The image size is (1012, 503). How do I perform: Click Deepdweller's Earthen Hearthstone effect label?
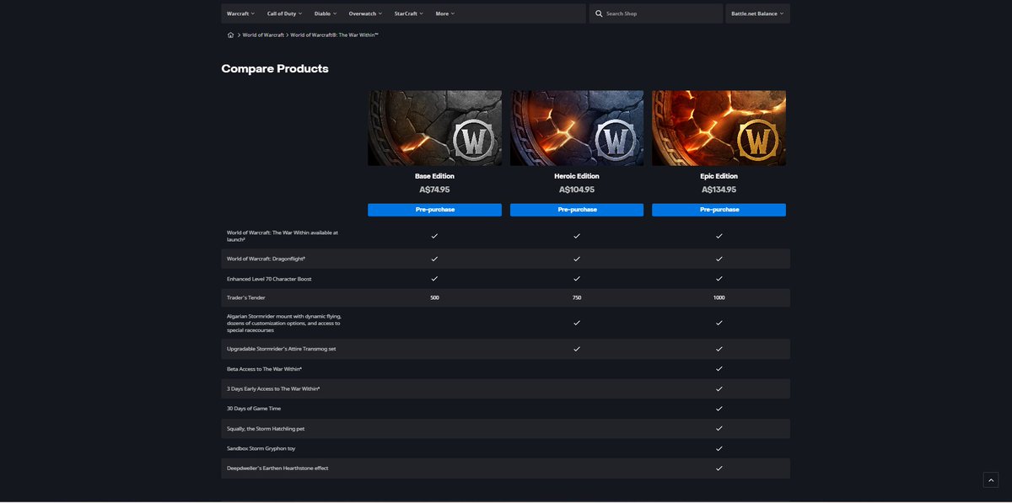[277, 468]
